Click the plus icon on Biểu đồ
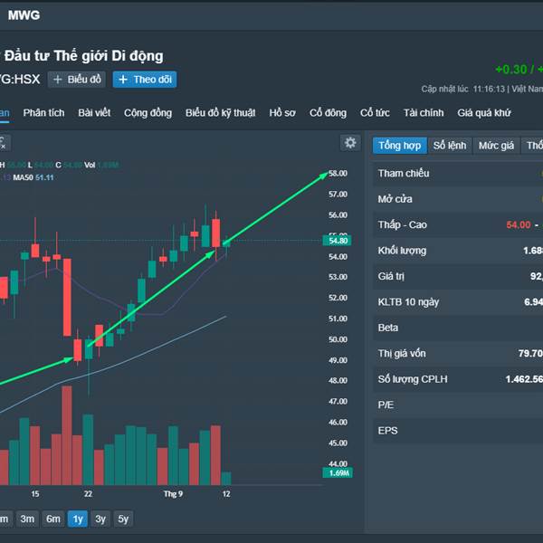Viewport: 543px width, 543px height. [58, 80]
